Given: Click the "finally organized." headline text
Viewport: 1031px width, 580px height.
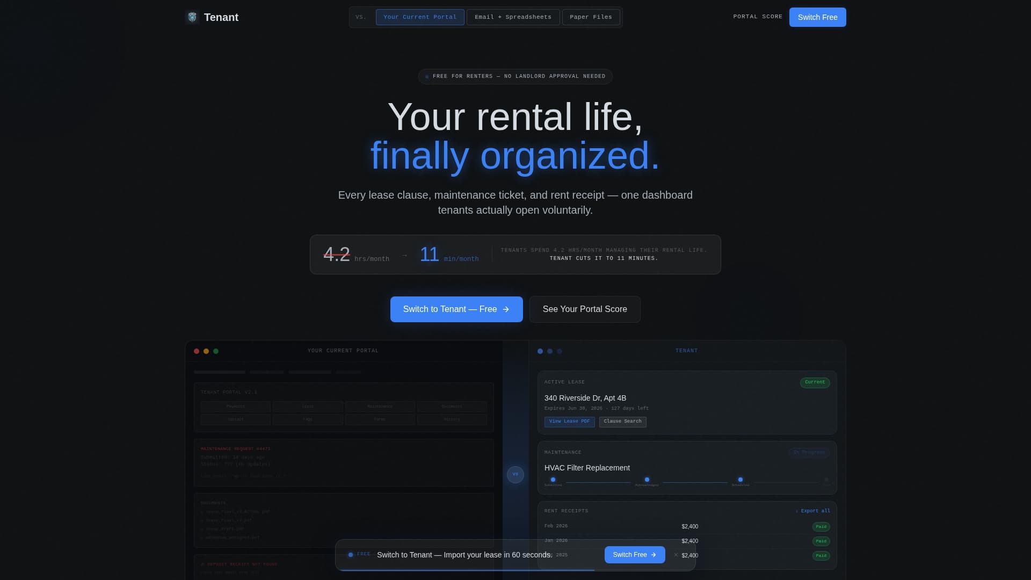Looking at the screenshot, I should pyautogui.click(x=515, y=156).
